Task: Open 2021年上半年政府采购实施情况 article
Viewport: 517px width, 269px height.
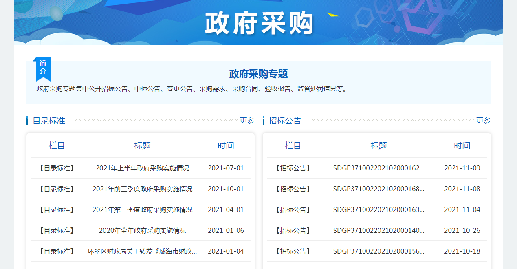Action: (142, 168)
